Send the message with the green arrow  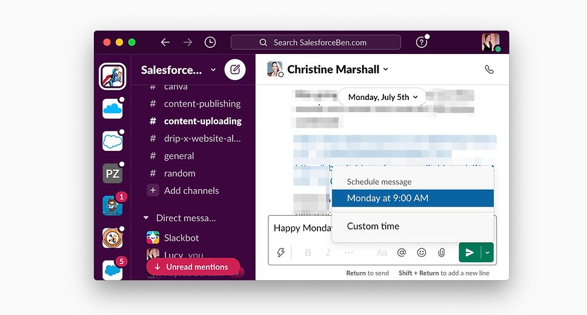click(x=469, y=253)
